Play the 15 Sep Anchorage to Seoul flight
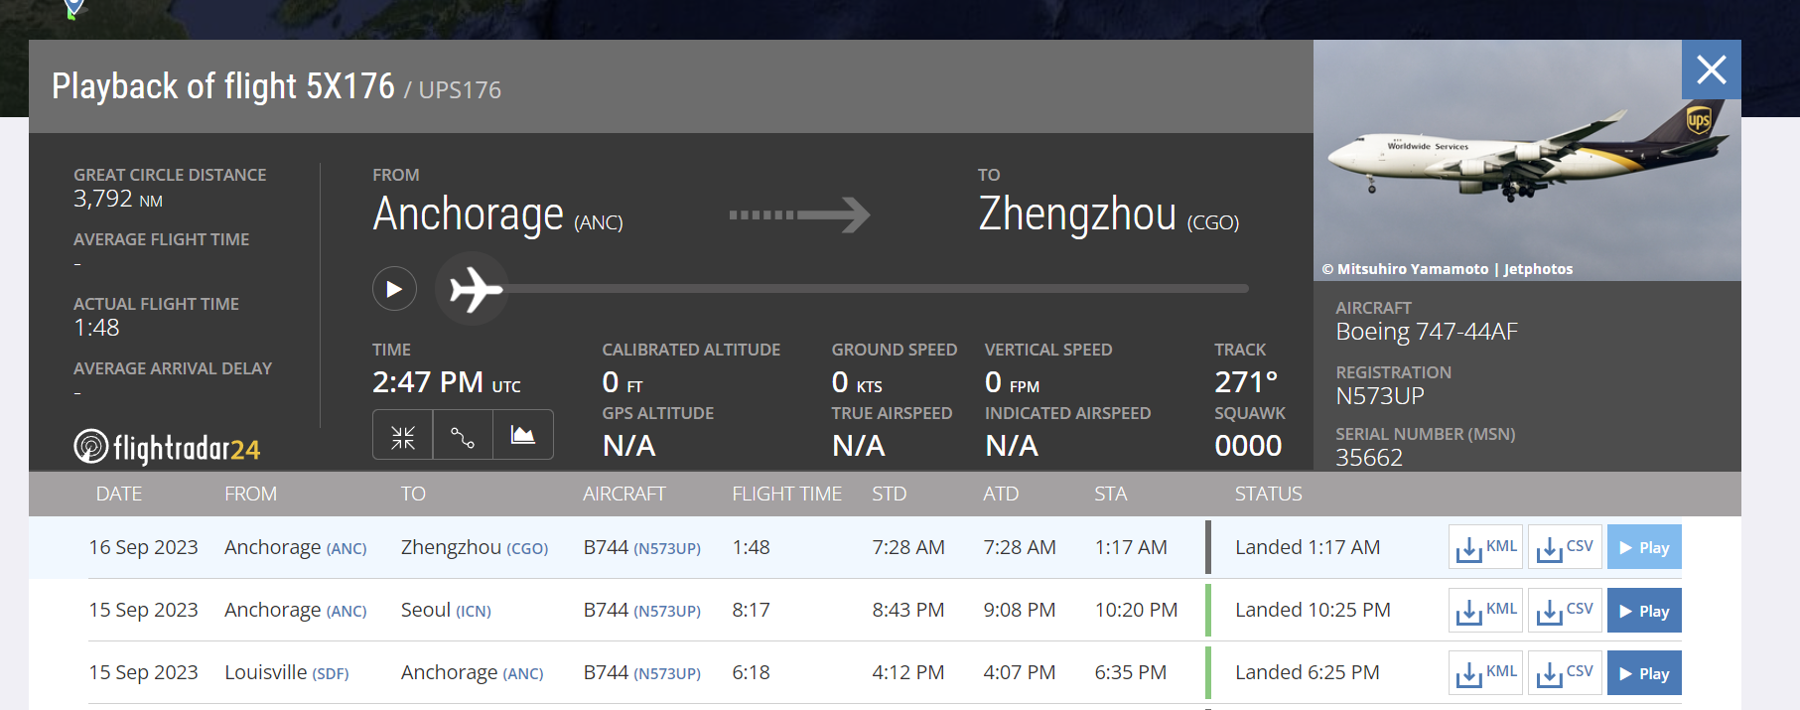 [x=1644, y=610]
